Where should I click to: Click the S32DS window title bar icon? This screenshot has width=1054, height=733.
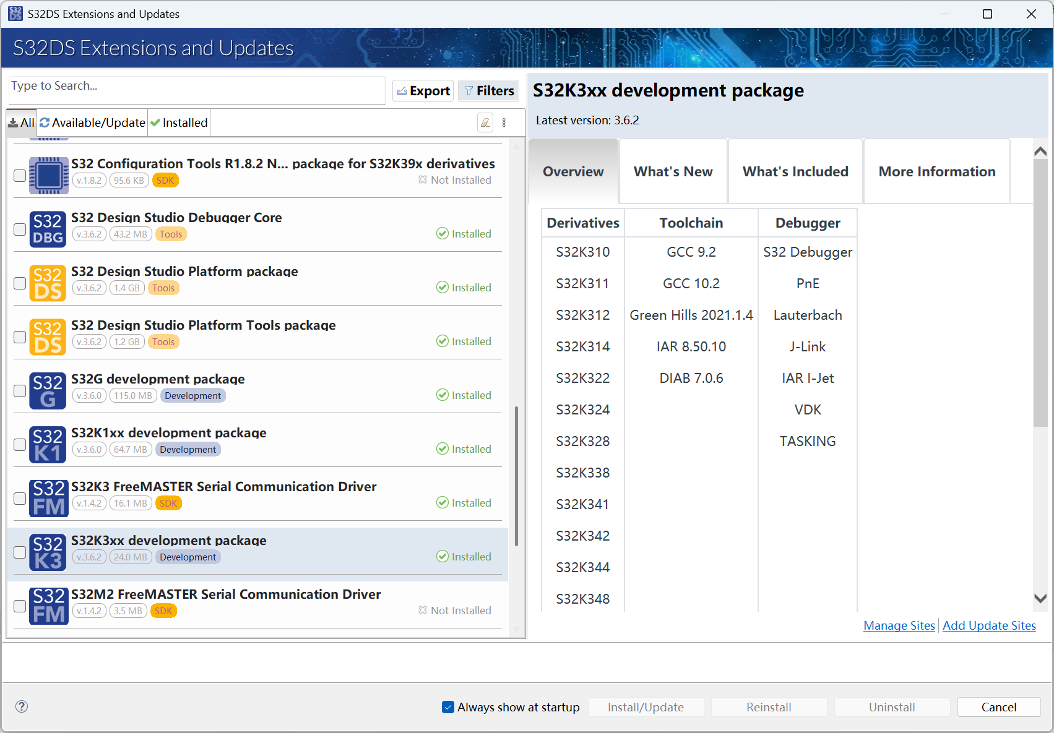(15, 14)
